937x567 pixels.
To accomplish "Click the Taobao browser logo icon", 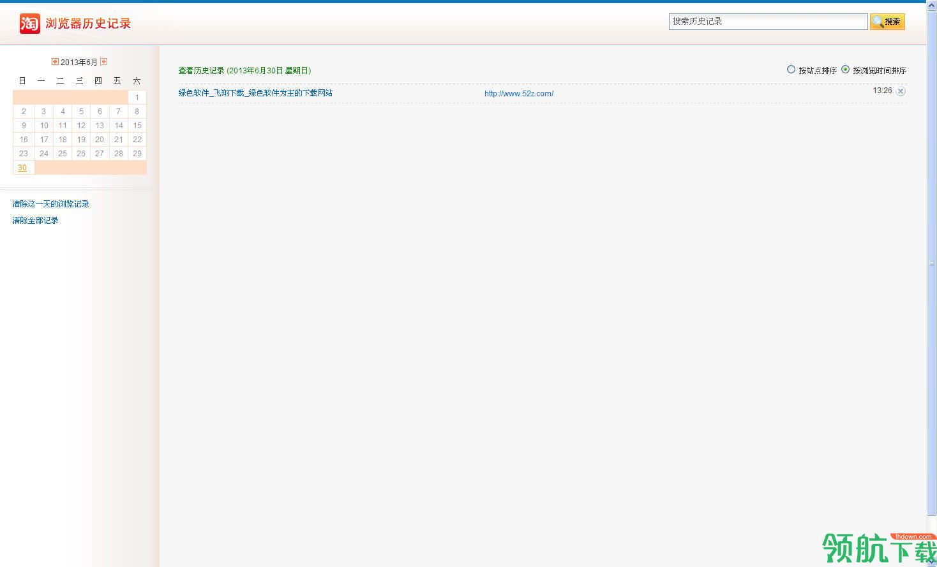I will (x=29, y=24).
